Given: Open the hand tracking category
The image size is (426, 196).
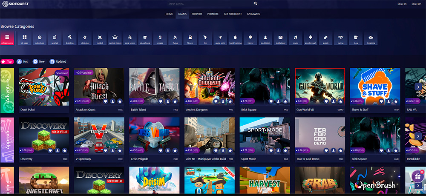Looking at the screenshot, I should [x=235, y=39].
